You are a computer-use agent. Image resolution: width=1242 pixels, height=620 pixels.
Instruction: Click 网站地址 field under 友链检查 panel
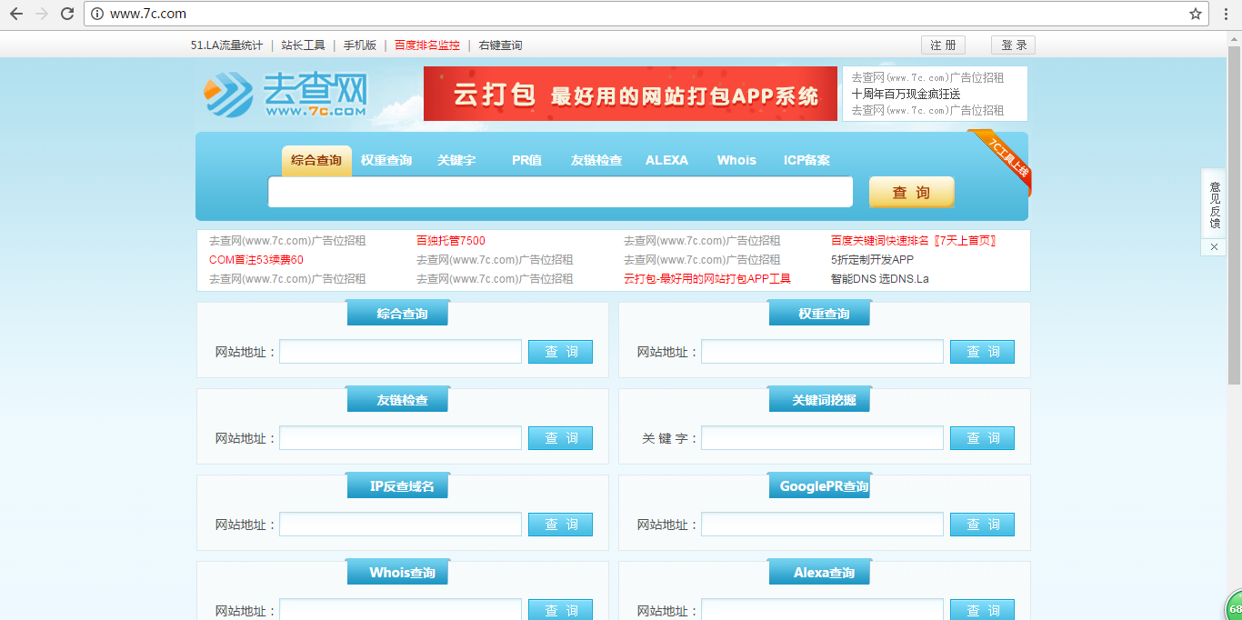click(x=400, y=438)
